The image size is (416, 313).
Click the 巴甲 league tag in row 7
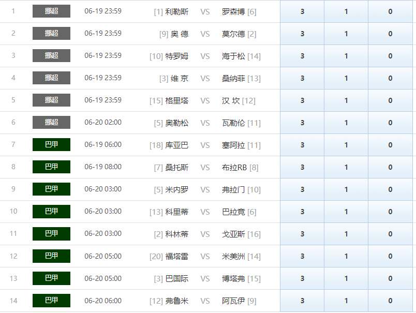[x=51, y=144]
